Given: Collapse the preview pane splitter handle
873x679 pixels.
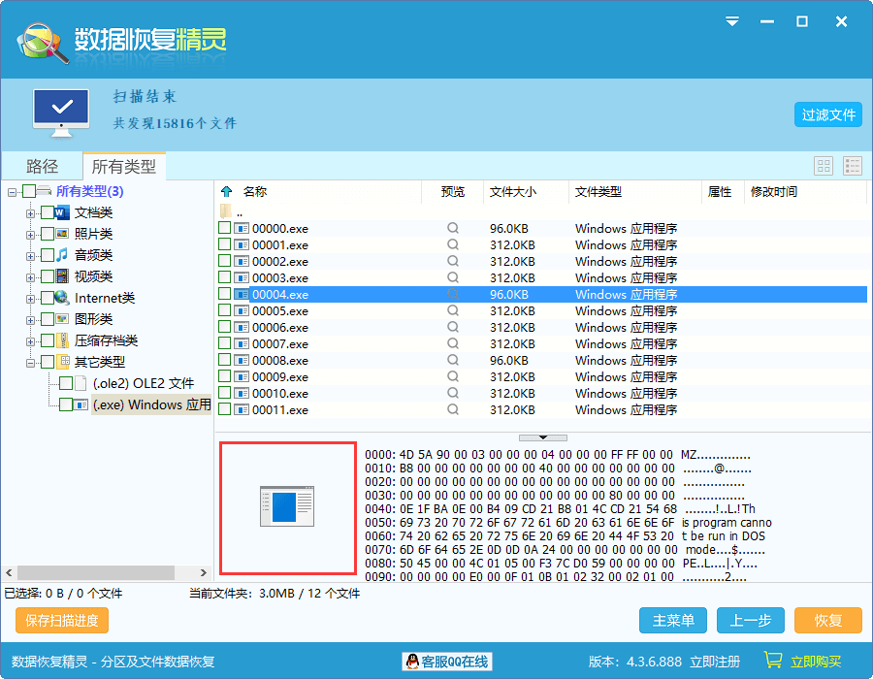Looking at the screenshot, I should [543, 437].
